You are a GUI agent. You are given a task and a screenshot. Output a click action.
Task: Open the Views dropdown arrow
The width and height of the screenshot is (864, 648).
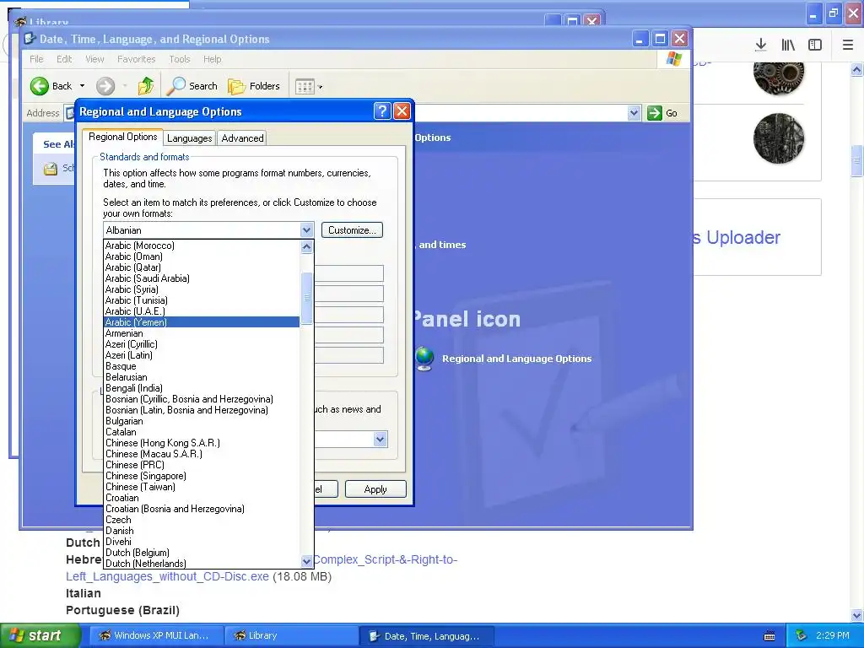click(x=320, y=87)
